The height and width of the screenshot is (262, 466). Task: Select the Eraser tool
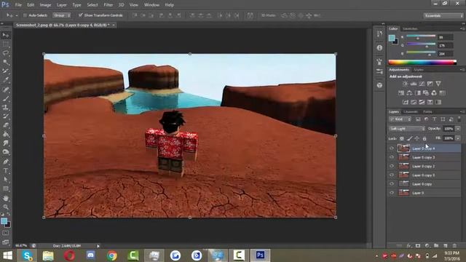click(x=6, y=125)
